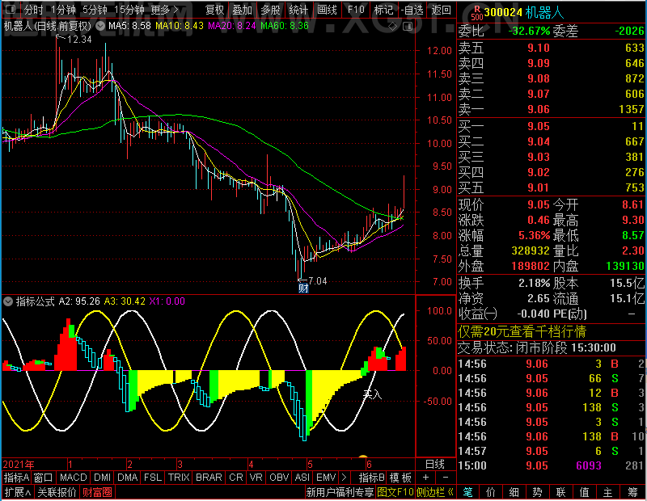Image resolution: width=647 pixels, height=501 pixels.
Task: Switch indicator to DMA
Action: [x=128, y=478]
